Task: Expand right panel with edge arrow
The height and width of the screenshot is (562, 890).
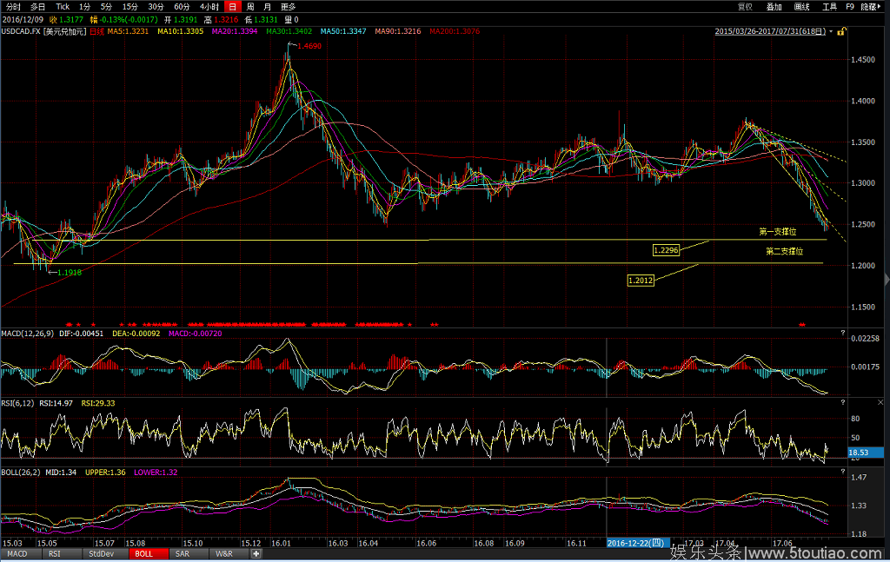Action: 887,279
